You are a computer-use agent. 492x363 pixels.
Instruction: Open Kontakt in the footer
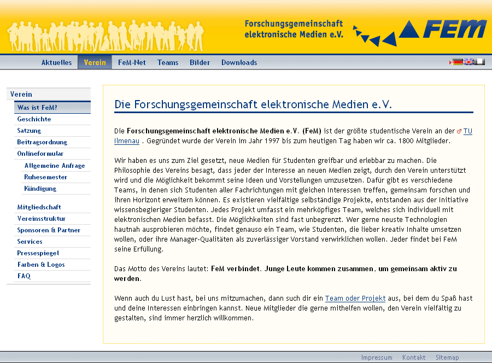414,358
